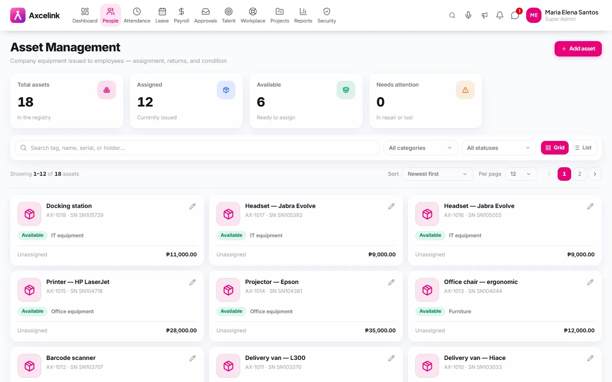
Task: Open the Talent section
Action: tap(229, 15)
